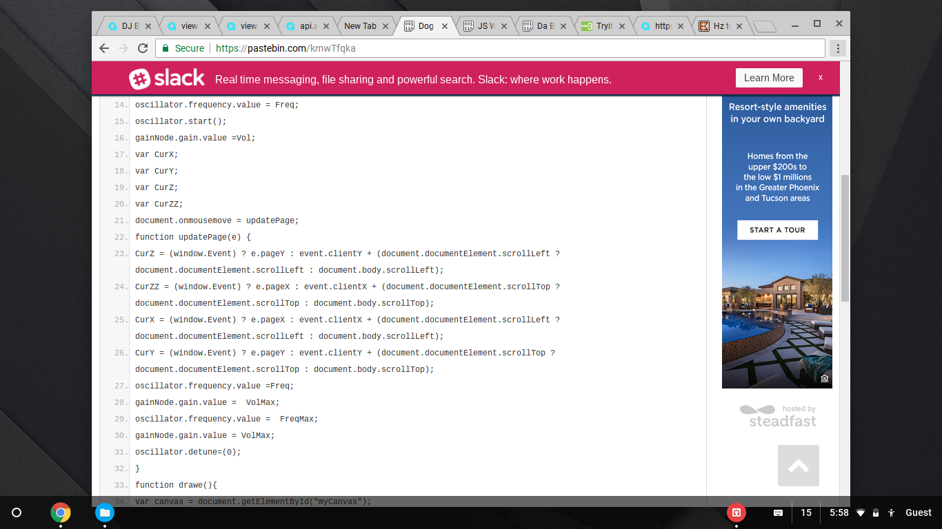This screenshot has height=529, width=942.
Task: Close the Tryit tab
Action: (622, 26)
